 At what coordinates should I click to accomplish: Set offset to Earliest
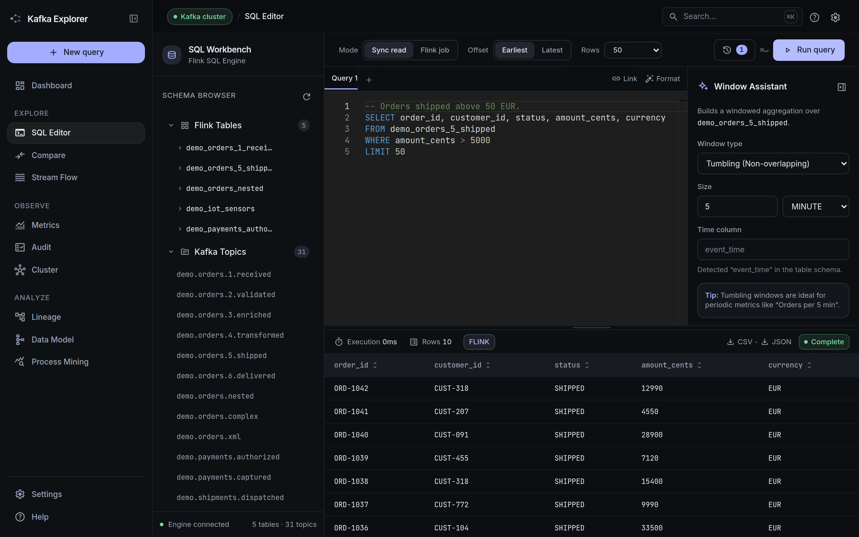coord(514,50)
